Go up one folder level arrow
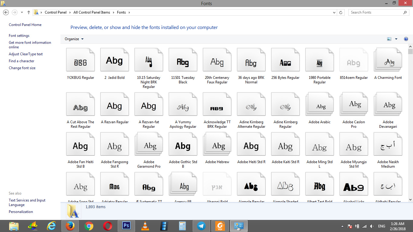Image resolution: width=413 pixels, height=232 pixels. (x=29, y=12)
